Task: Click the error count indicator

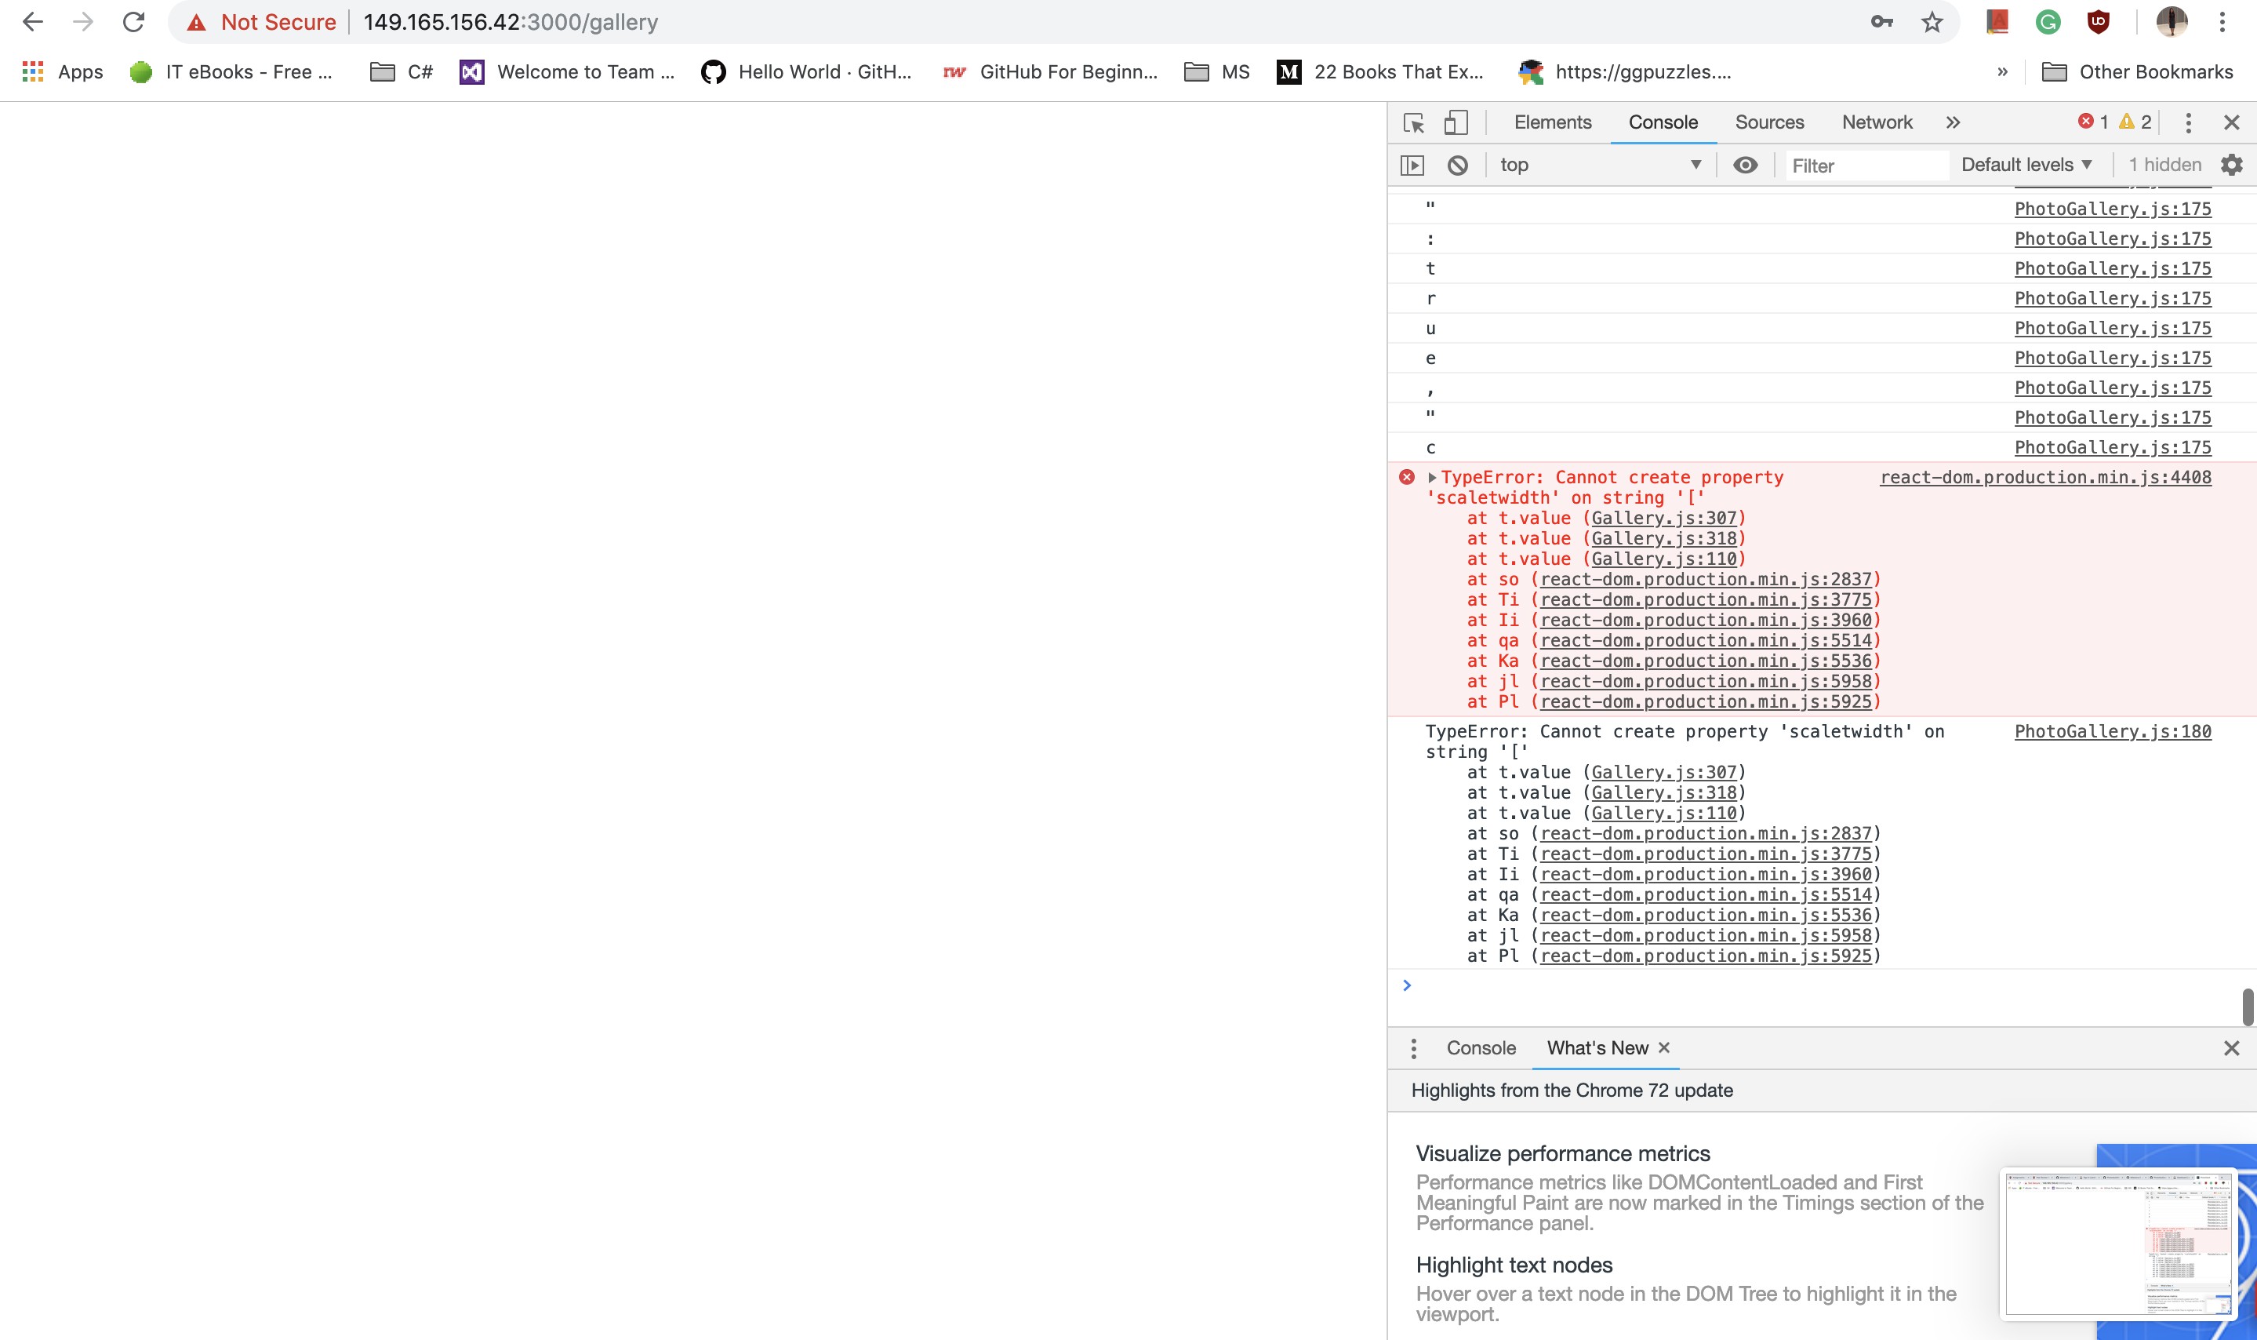Action: coord(2092,121)
